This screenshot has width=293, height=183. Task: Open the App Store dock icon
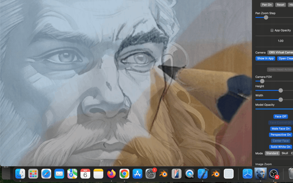[138, 174]
